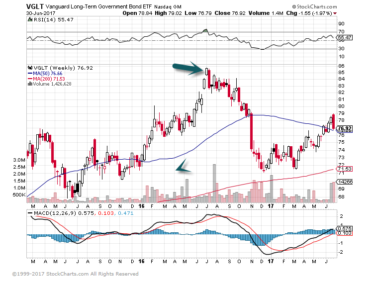Click the 90 level on RSI axis

click(341, 24)
